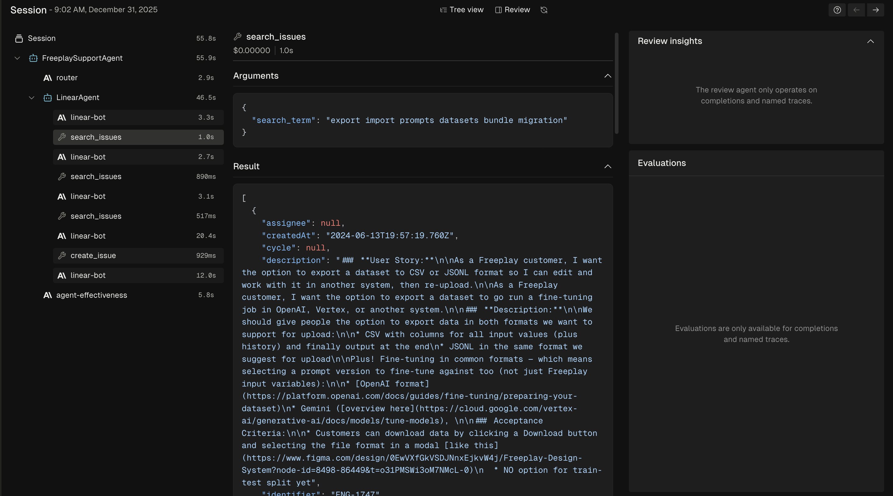Select the 20.4s linear-bot completion
Image resolution: width=893 pixels, height=496 pixels.
(x=88, y=236)
